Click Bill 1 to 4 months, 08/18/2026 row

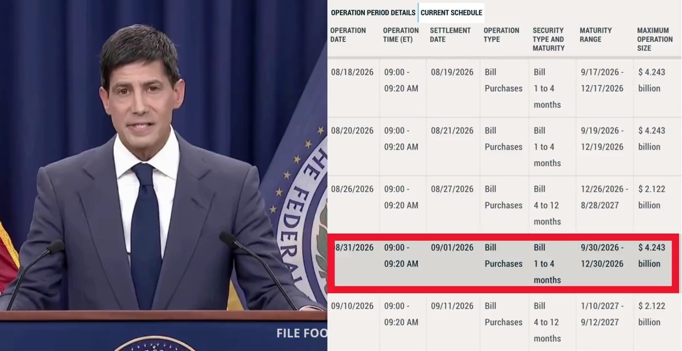tap(547, 88)
